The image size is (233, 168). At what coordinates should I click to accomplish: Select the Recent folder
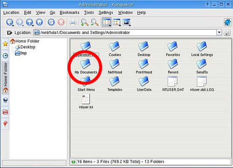click(173, 67)
